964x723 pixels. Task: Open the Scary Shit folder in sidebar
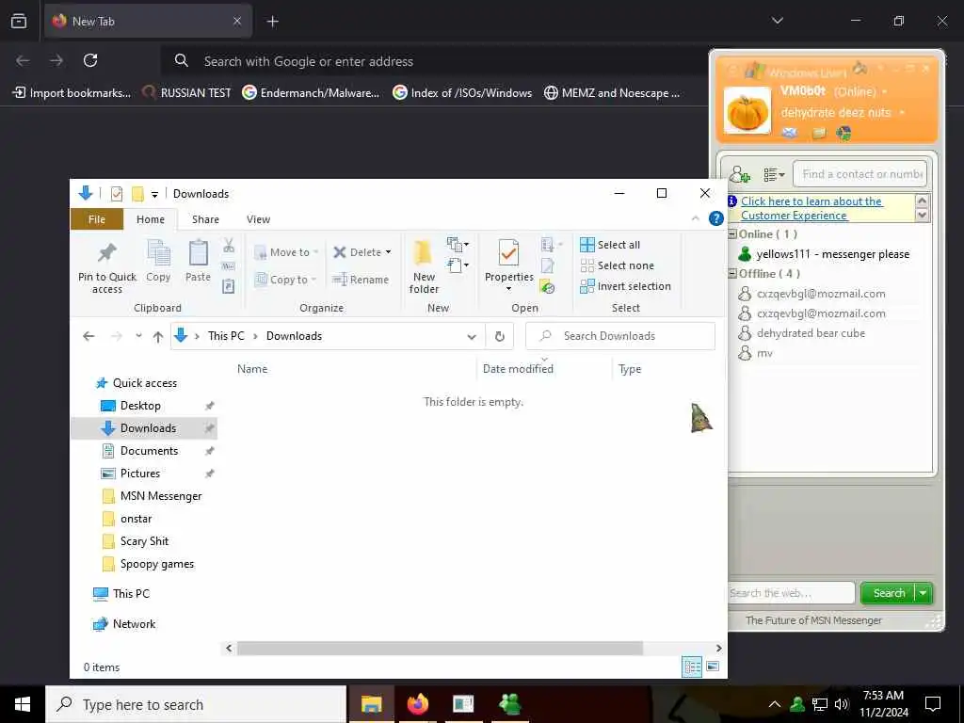click(x=144, y=541)
